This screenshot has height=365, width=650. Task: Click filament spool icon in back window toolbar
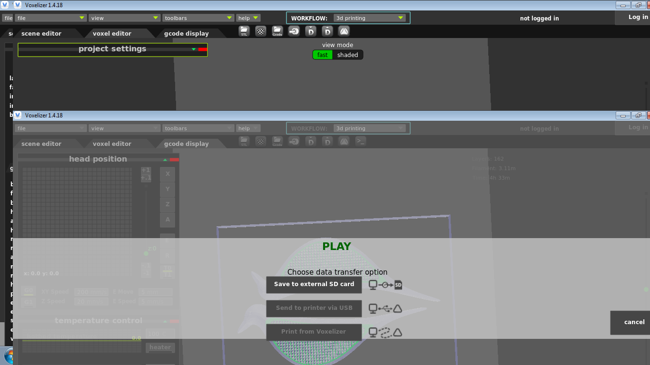coord(294,31)
